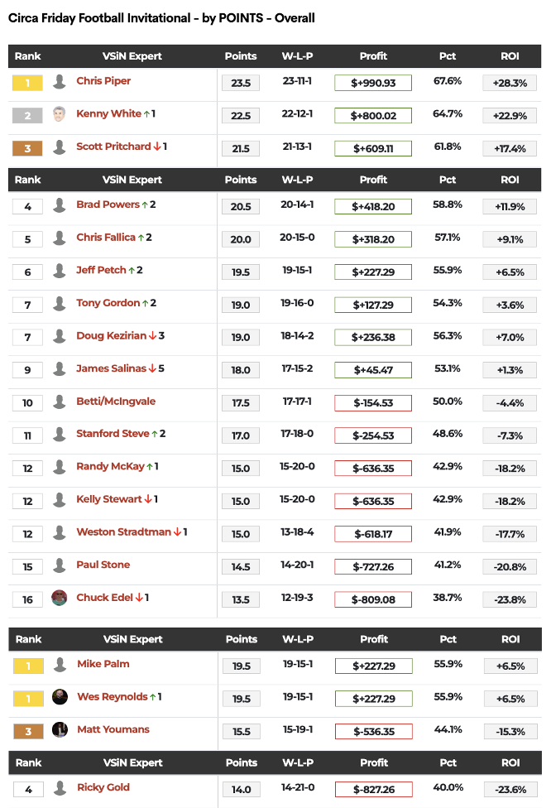This screenshot has width=551, height=808.
Task: Click the Weston Stradtman expert link
Action: [x=123, y=531]
